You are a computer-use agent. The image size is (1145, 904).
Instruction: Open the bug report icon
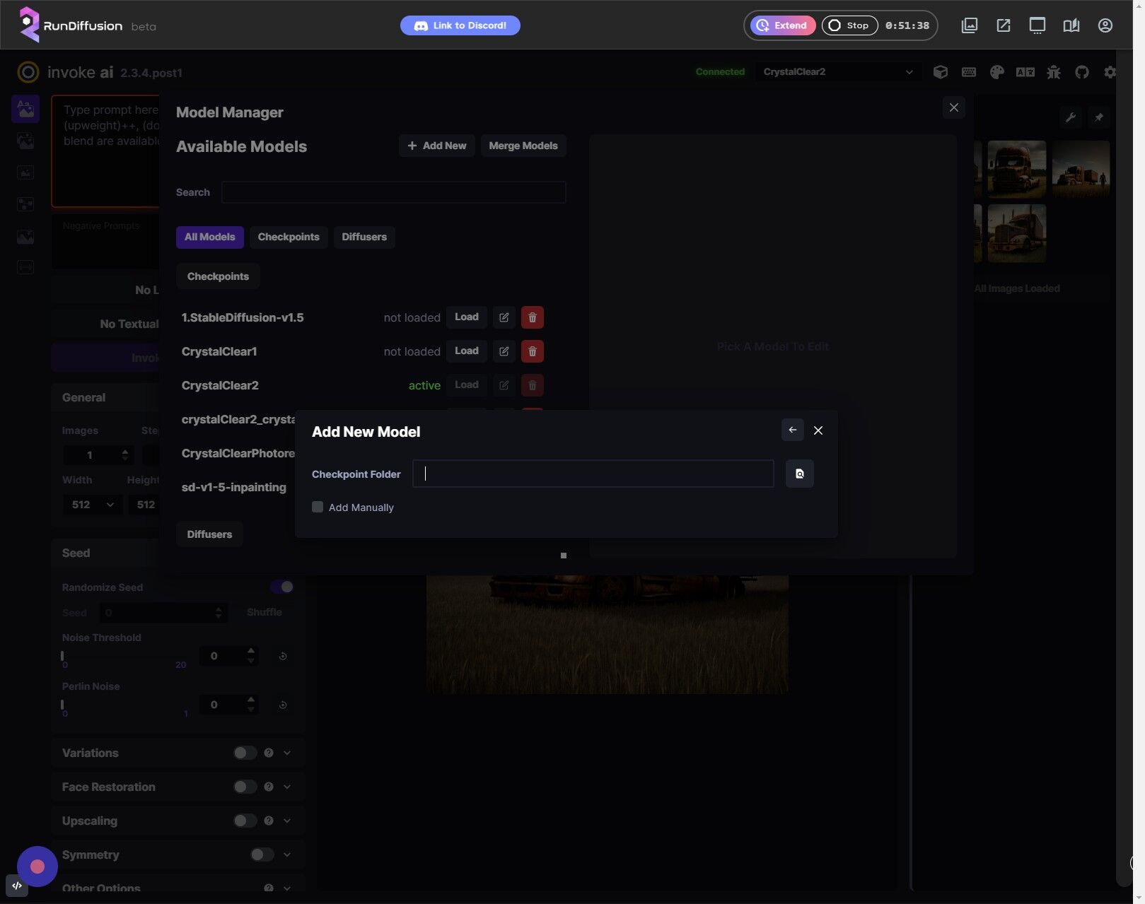click(1053, 72)
